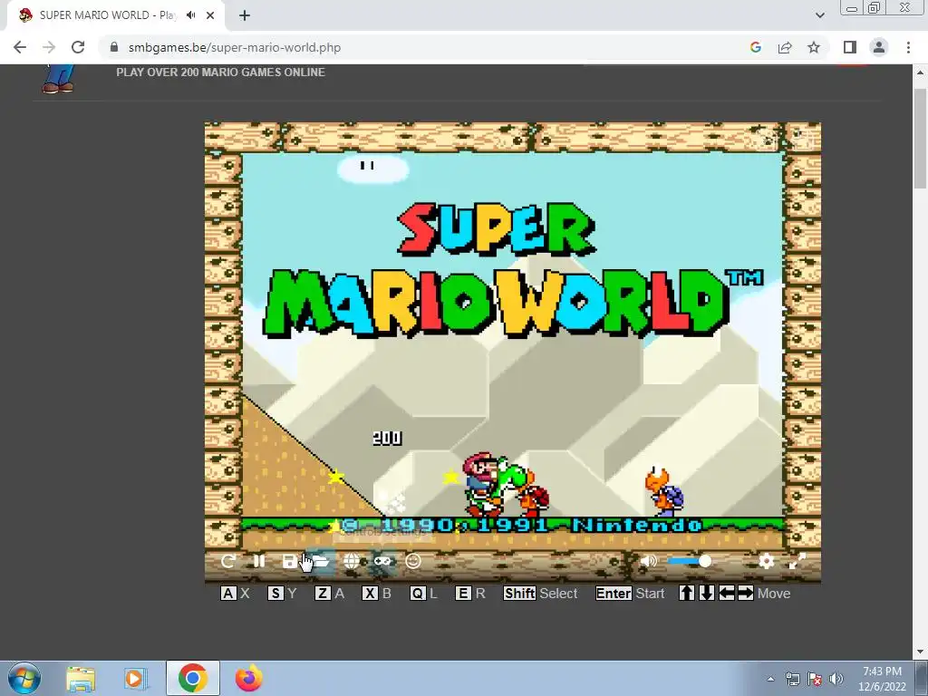This screenshot has width=928, height=696.
Task: Click the 'Z' key label for A
Action: 323,593
